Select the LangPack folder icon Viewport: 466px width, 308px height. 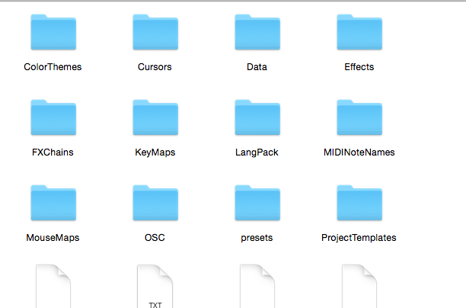257,117
